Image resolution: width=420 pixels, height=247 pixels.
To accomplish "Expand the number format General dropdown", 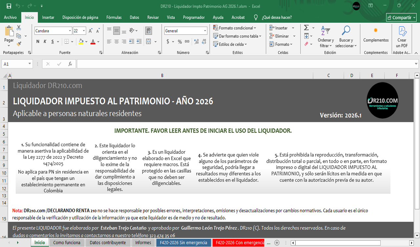I will click(205, 31).
